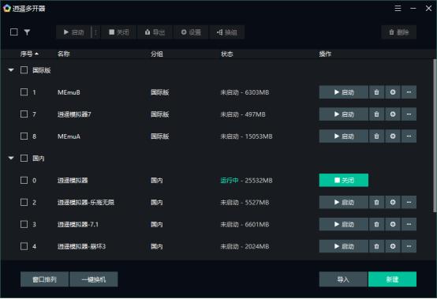Check the MEmuB row checkbox
The height and width of the screenshot is (299, 437).
[x=24, y=92]
